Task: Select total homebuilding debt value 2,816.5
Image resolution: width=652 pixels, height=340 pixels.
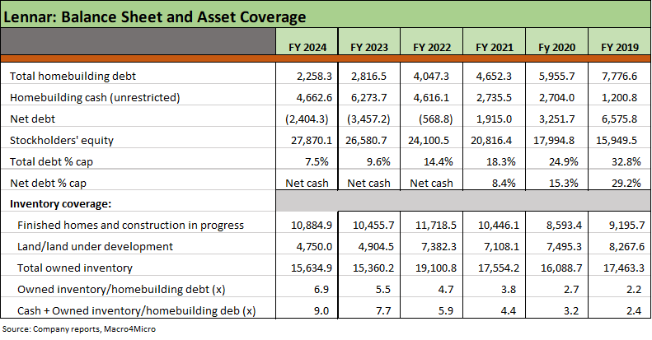Action: (x=368, y=77)
